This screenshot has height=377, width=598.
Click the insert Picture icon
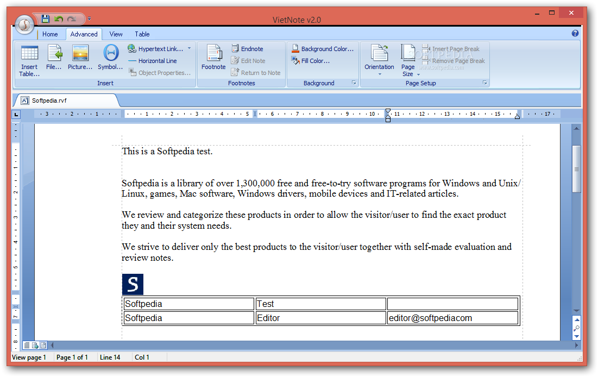(x=80, y=53)
